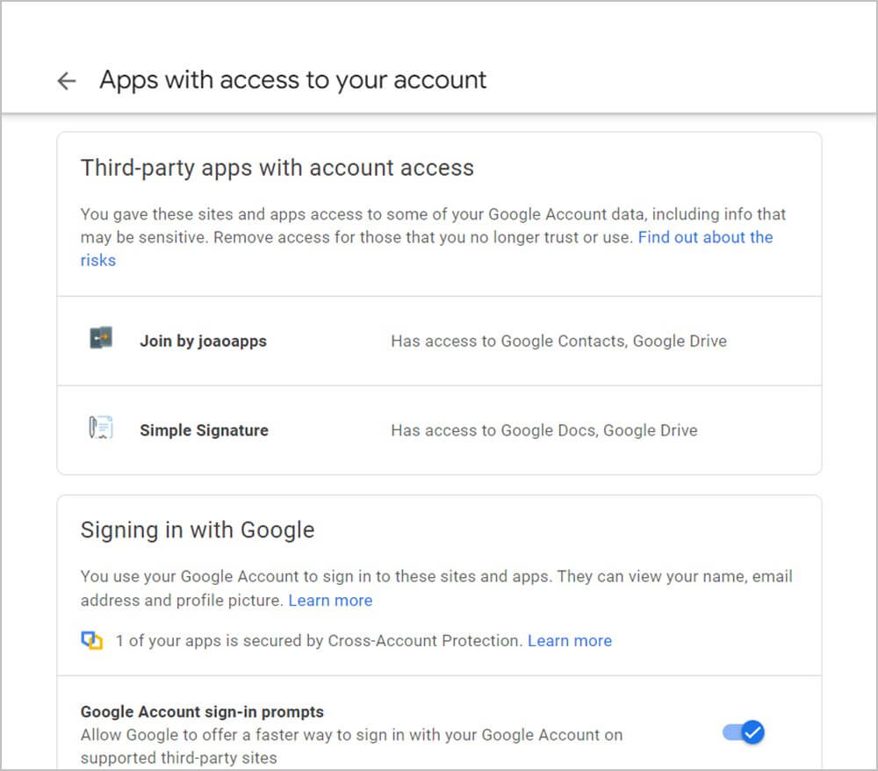Expand the Simple Signature app entry
This screenshot has width=878, height=771.
pyautogui.click(x=204, y=430)
